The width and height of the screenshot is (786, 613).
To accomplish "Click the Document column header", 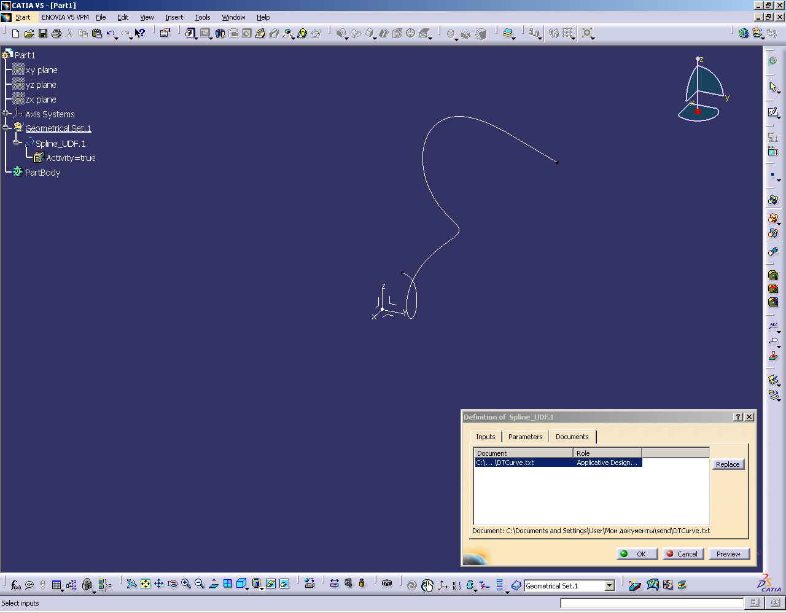I will pyautogui.click(x=524, y=453).
